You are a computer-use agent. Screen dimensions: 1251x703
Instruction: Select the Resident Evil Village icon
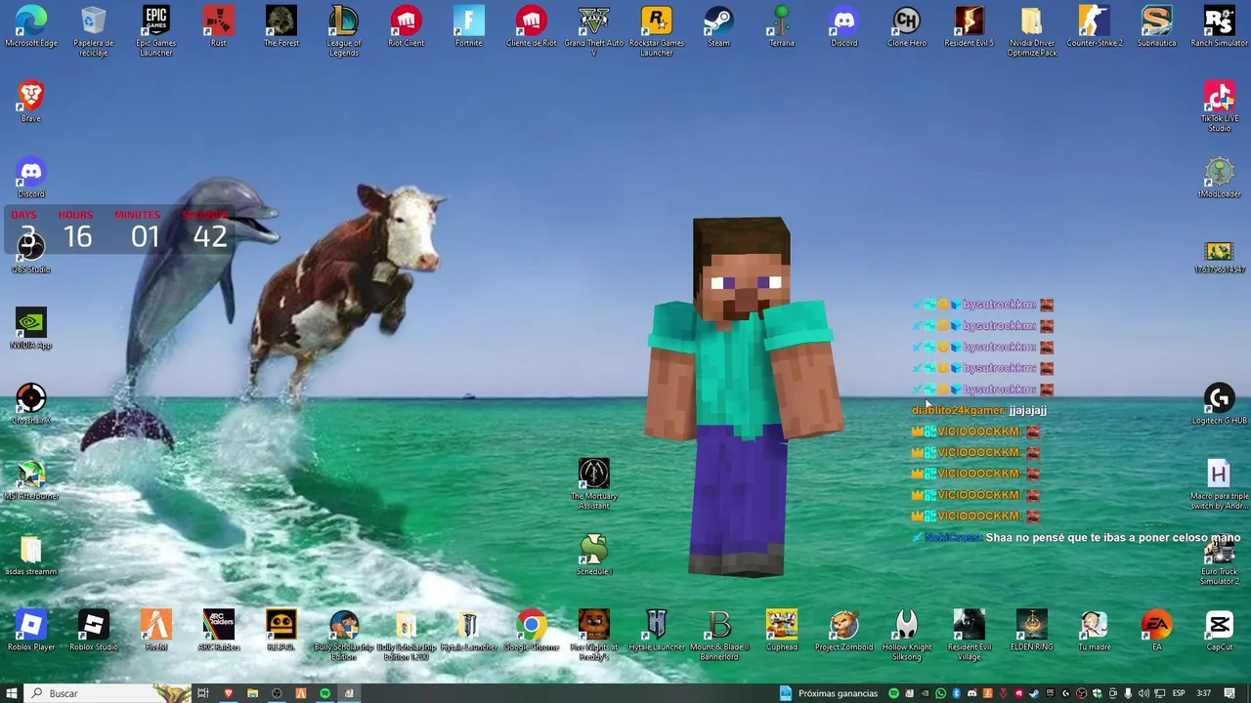970,636
